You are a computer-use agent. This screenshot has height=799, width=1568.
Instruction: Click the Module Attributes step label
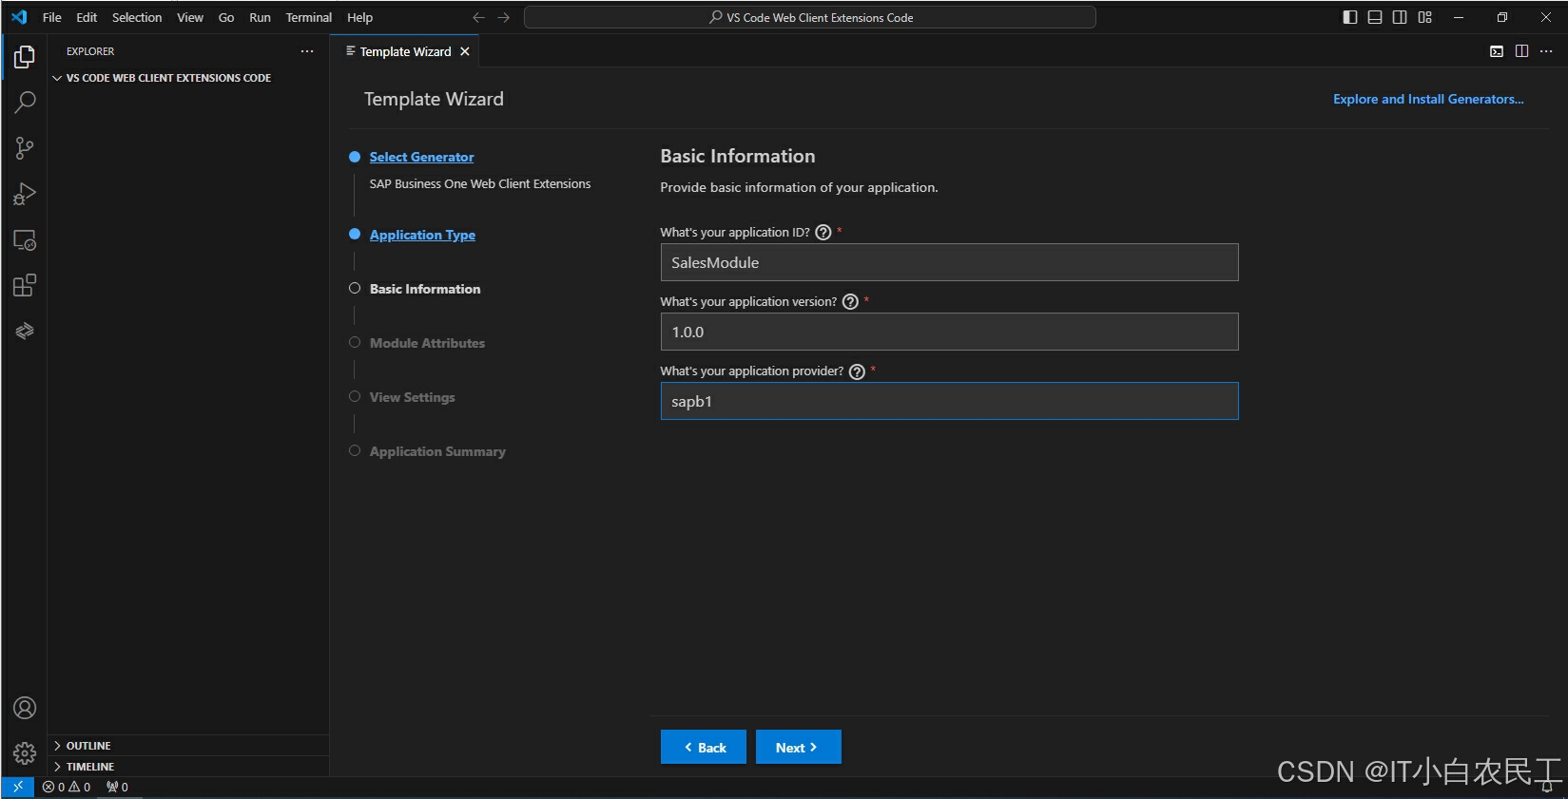[427, 343]
